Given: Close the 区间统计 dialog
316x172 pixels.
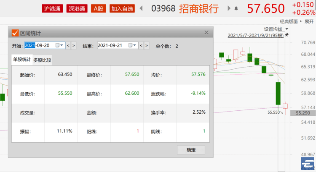Looking at the screenshot, I should (x=206, y=33).
